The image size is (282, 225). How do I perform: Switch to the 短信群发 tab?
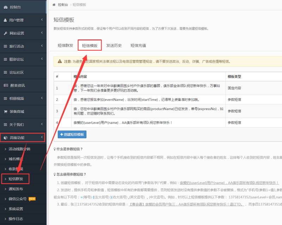tap(65, 45)
